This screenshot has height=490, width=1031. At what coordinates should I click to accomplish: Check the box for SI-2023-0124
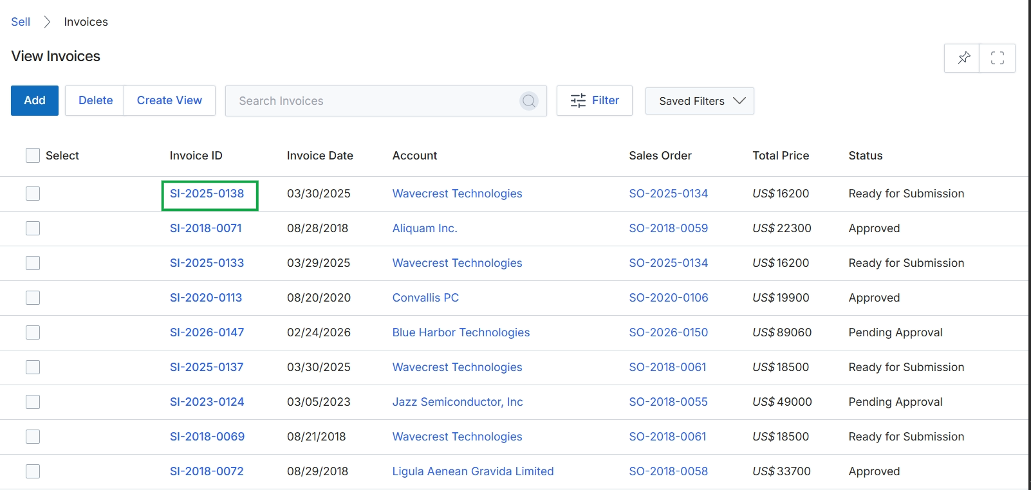click(x=33, y=402)
